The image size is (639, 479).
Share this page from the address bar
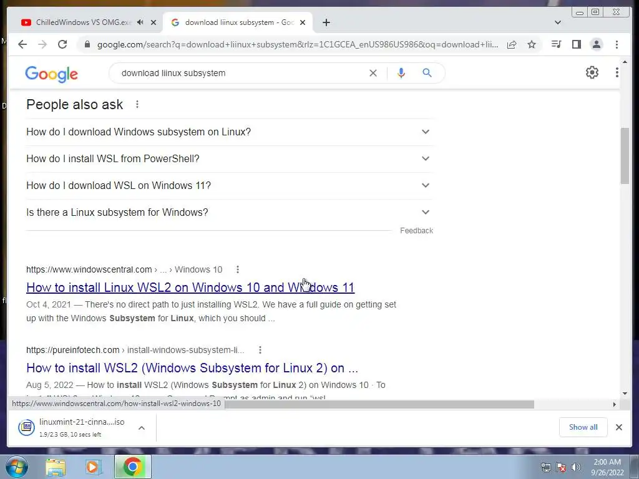512,44
